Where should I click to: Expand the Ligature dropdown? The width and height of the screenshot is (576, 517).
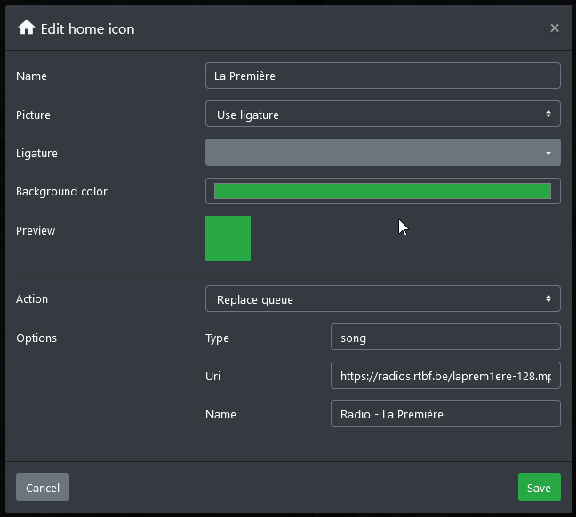tap(383, 153)
